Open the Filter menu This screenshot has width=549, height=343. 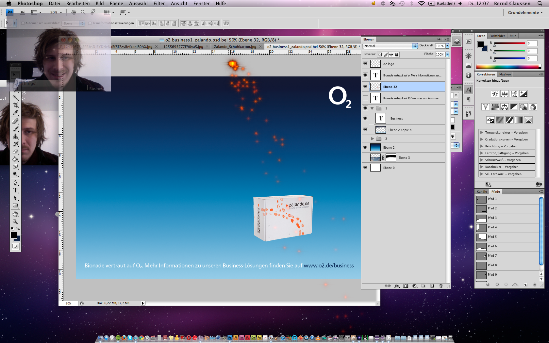159,4
